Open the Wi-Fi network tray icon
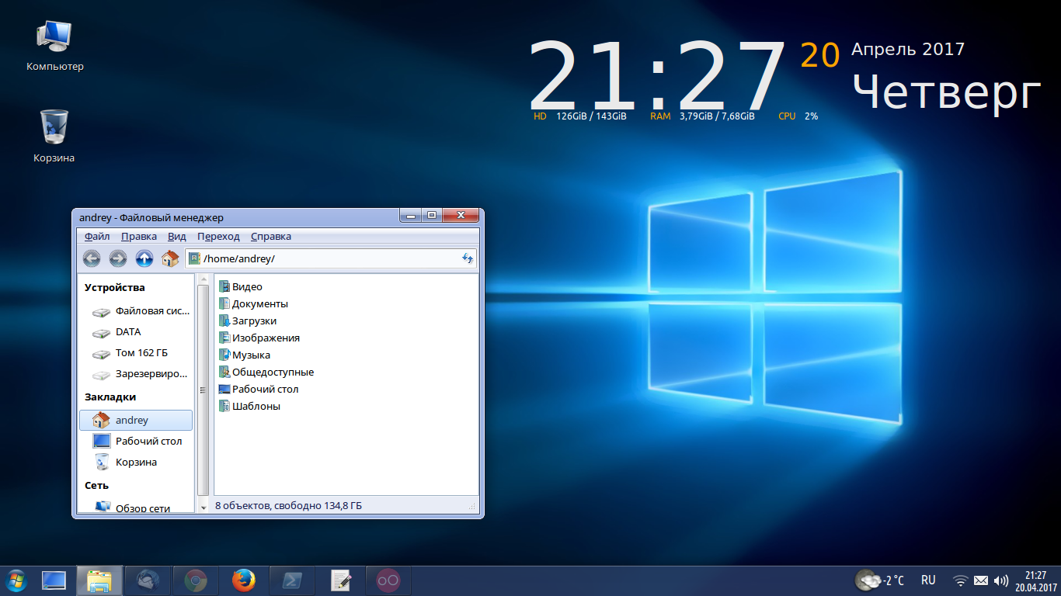The height and width of the screenshot is (596, 1061). [961, 580]
